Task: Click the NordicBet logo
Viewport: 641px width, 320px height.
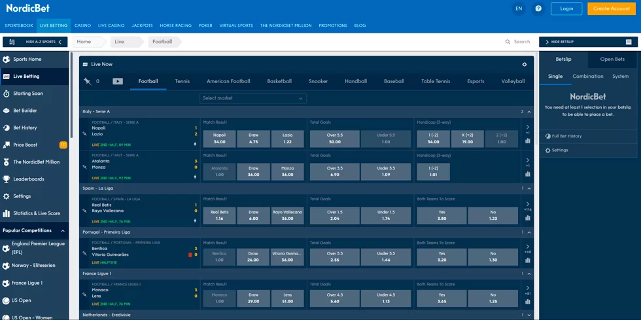Action: [27, 8]
